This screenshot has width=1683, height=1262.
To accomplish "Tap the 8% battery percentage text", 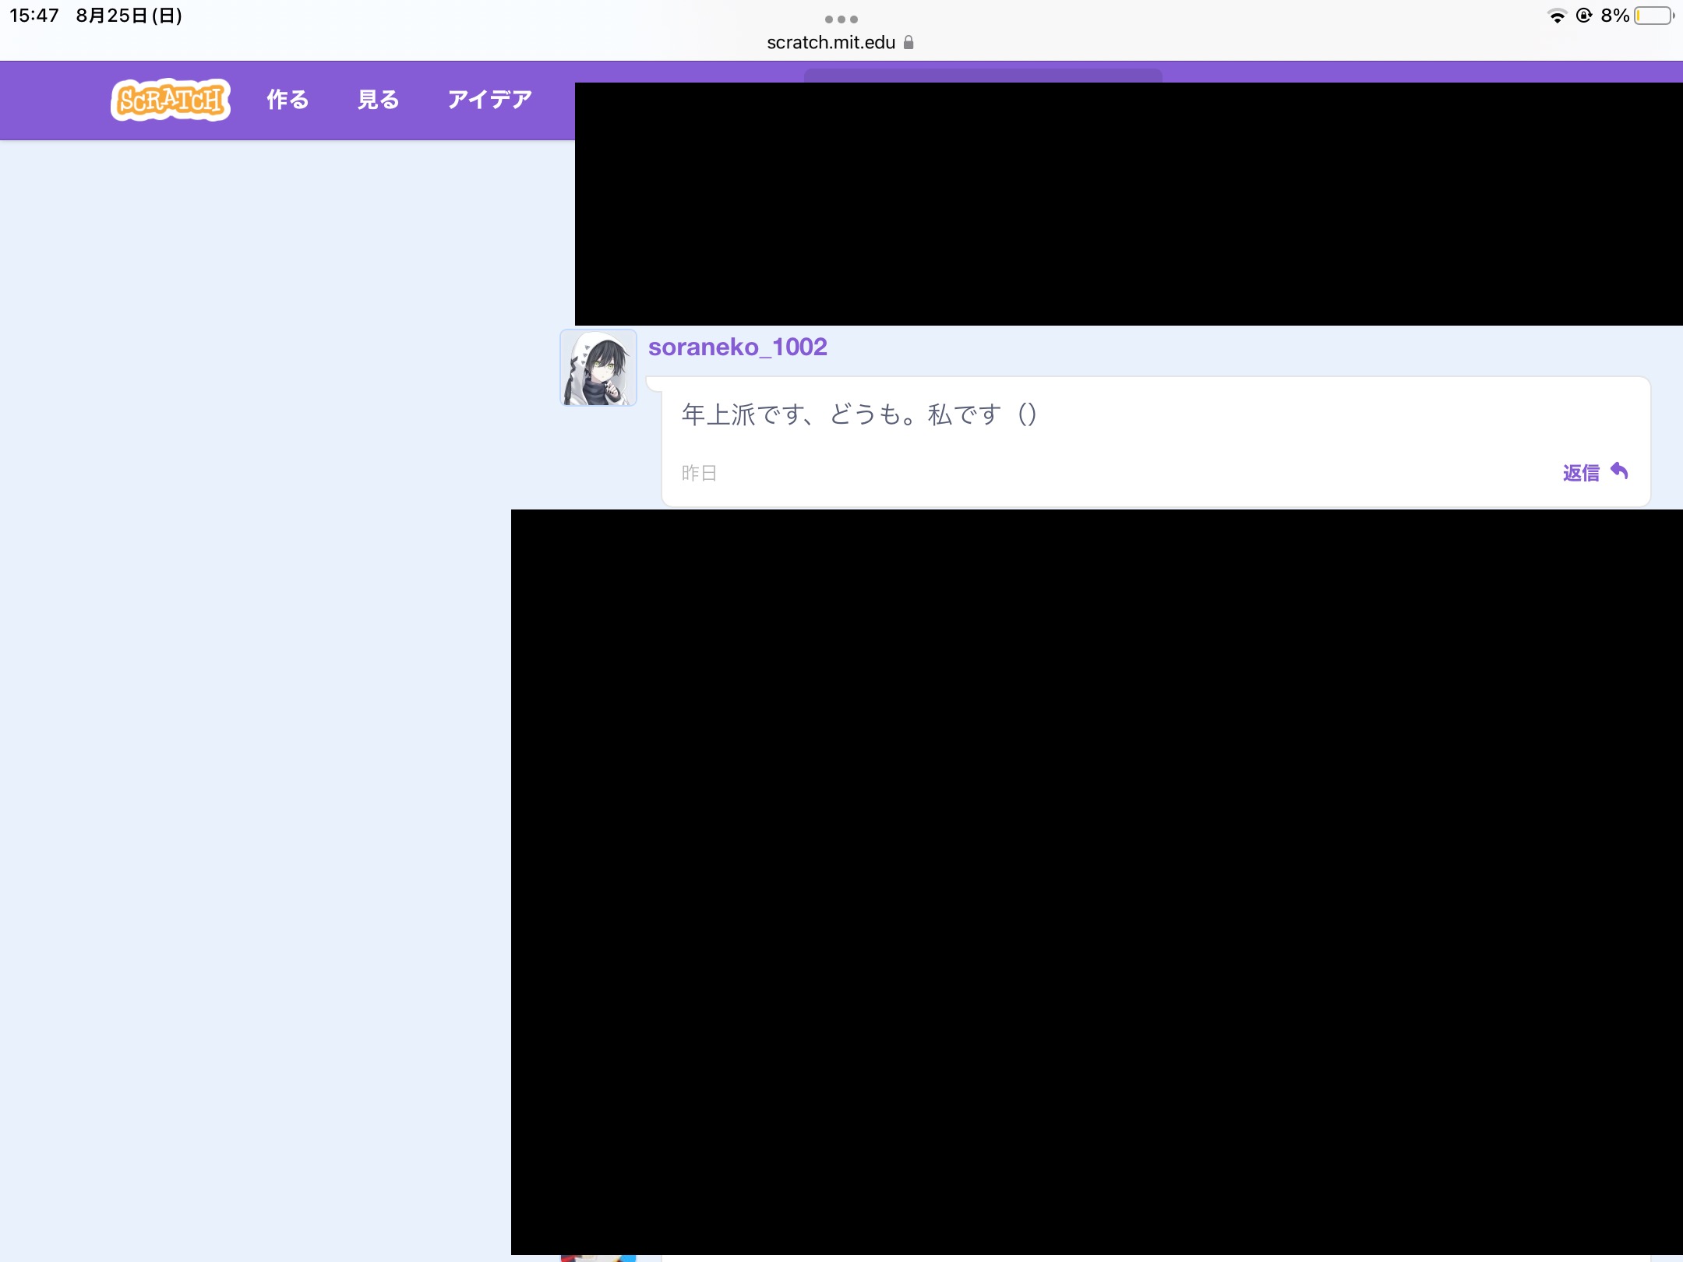I will click(x=1614, y=16).
